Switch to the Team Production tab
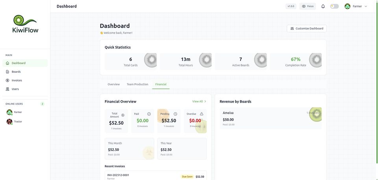Viewport: 378px width, 180px height. click(x=137, y=84)
